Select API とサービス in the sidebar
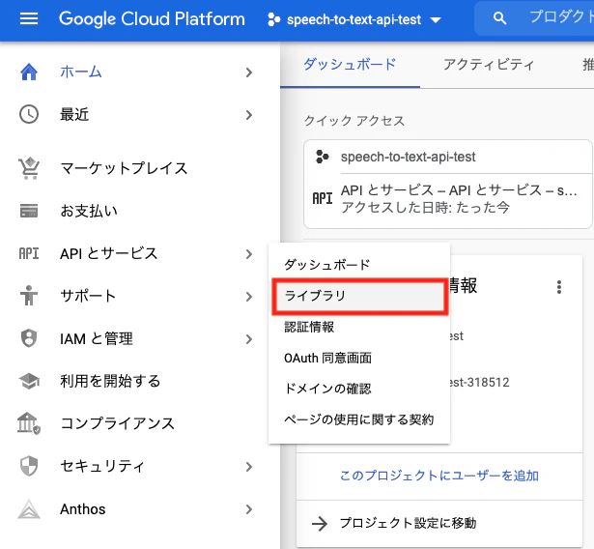The width and height of the screenshot is (594, 549). pyautogui.click(x=109, y=253)
